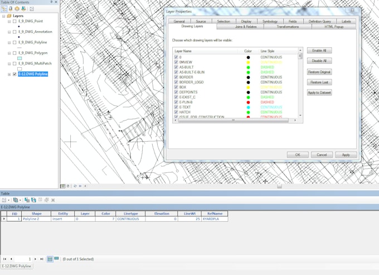This screenshot has width=379, height=275.
Task: Pause drawing icon below map
Action: click(x=80, y=186)
